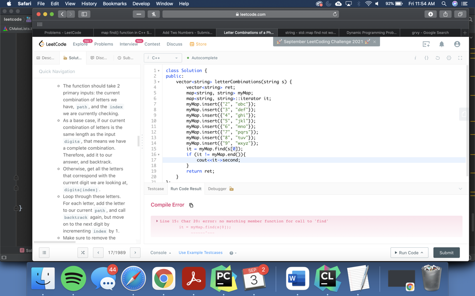
Task: Open the favorites grid icon
Action: [x=40, y=24]
